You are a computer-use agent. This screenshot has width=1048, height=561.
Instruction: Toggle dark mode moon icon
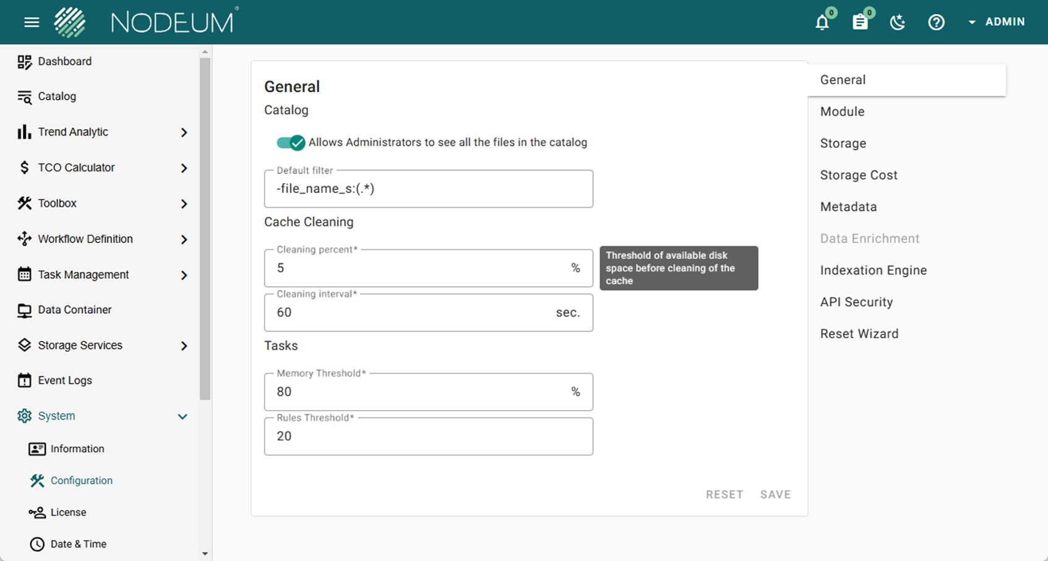pyautogui.click(x=897, y=23)
